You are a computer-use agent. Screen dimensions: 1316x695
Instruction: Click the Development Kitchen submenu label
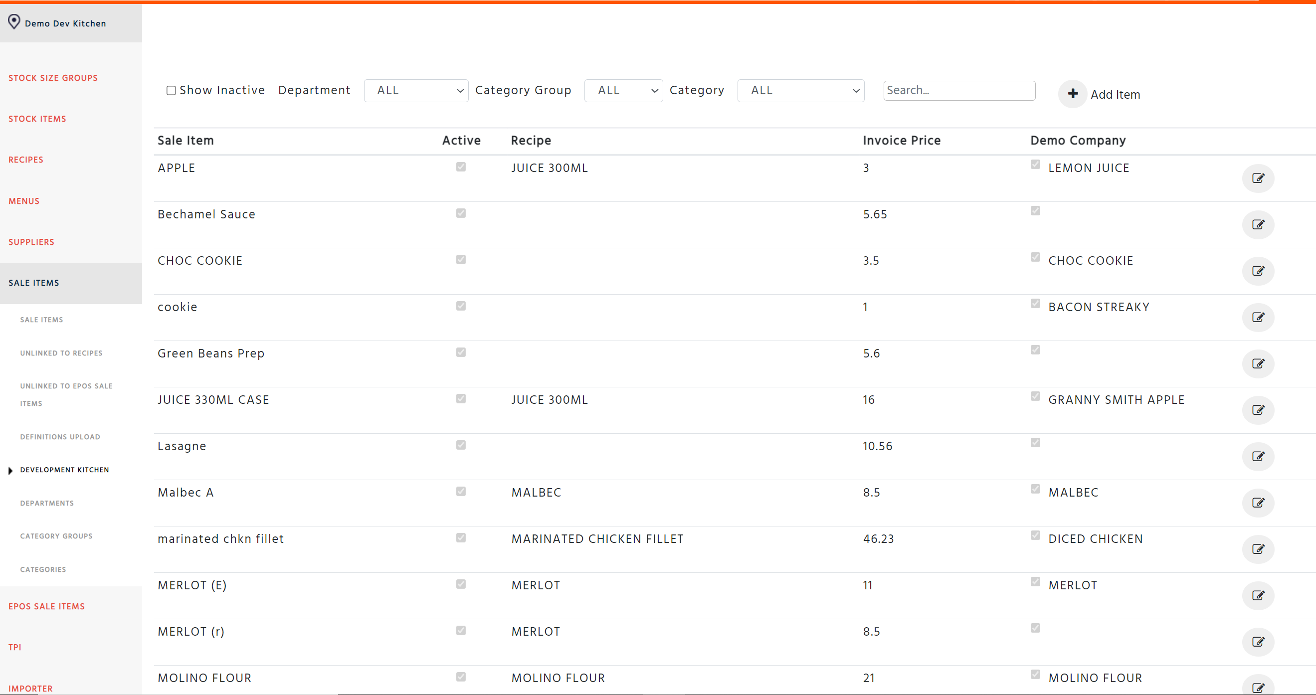(64, 470)
